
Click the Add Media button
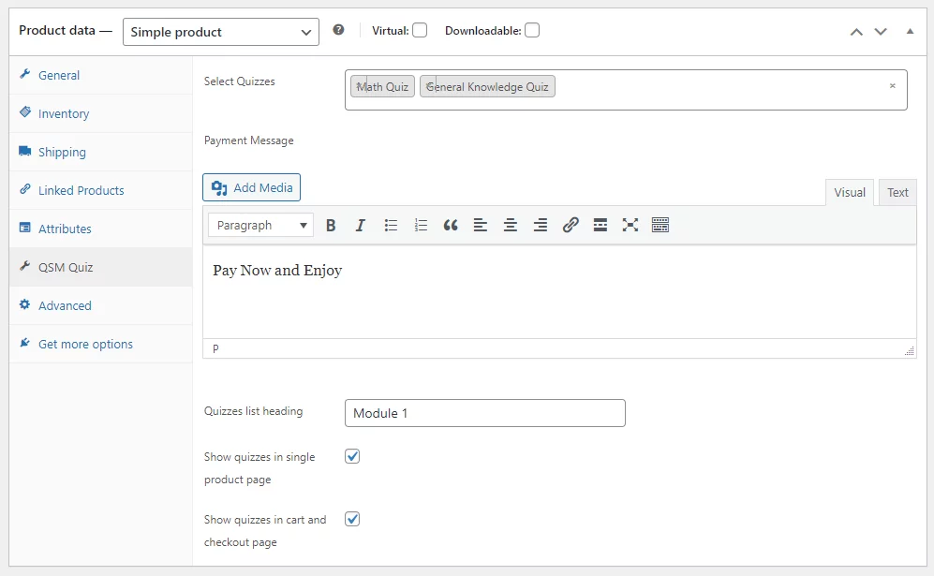click(251, 187)
